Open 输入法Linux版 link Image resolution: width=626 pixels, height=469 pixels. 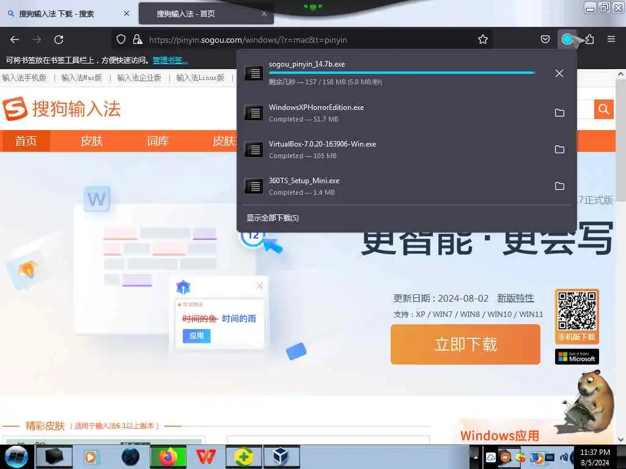pyautogui.click(x=200, y=78)
